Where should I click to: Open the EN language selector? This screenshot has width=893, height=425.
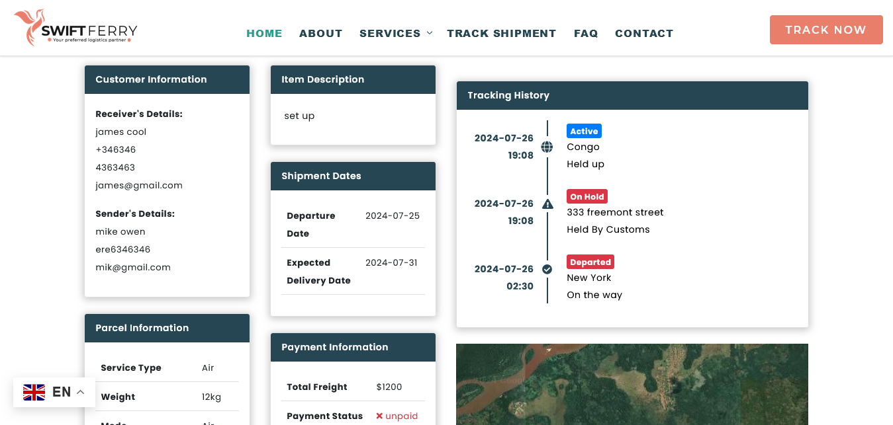click(x=61, y=392)
